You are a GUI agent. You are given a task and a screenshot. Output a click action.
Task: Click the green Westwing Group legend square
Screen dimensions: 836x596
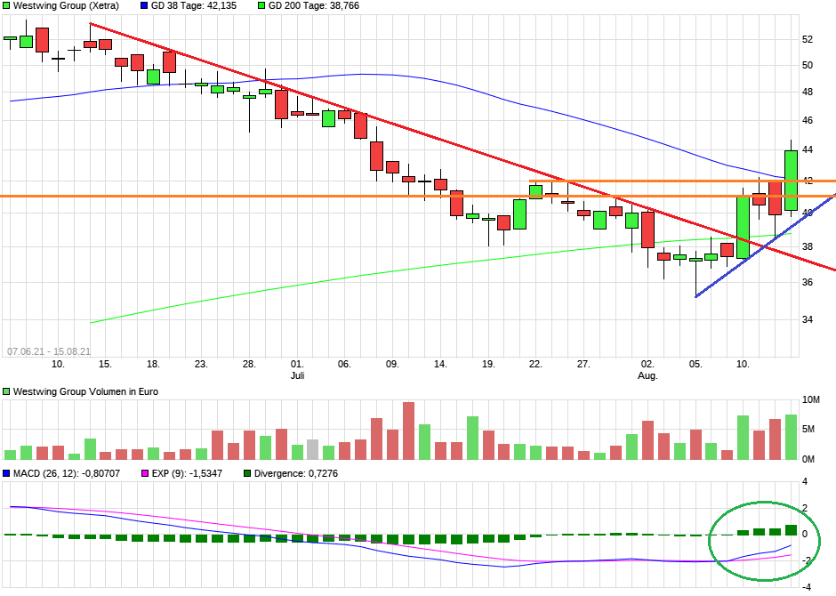point(6,5)
